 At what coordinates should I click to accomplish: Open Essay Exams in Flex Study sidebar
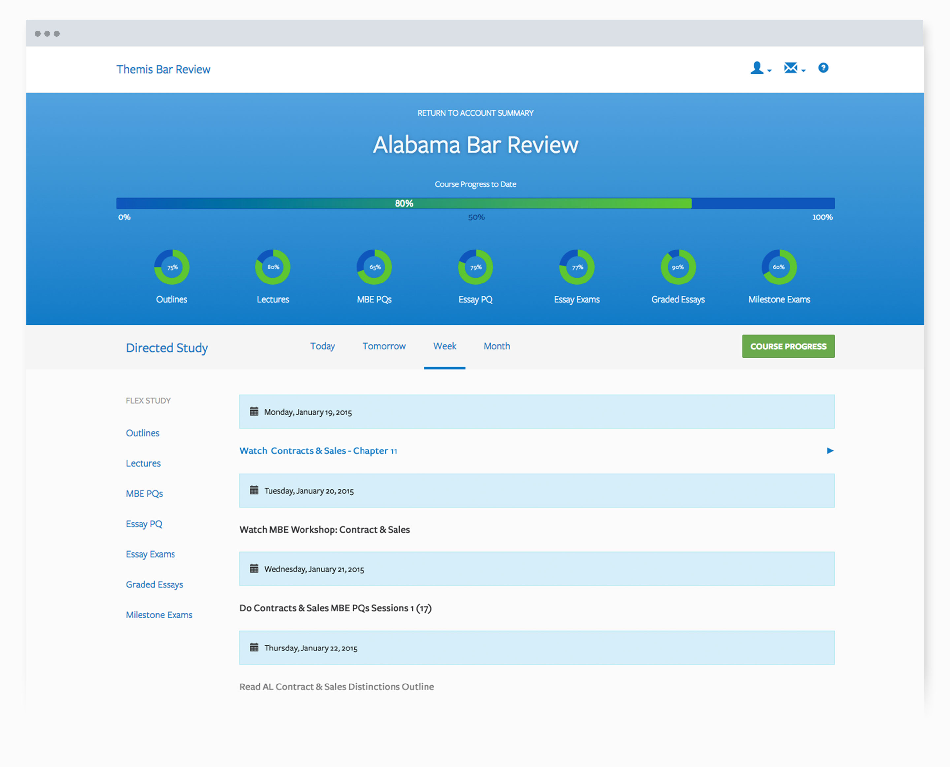coord(150,554)
